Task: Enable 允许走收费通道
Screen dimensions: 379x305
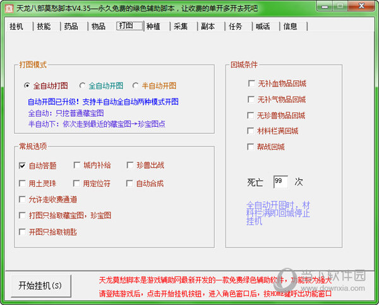Action: [22, 200]
